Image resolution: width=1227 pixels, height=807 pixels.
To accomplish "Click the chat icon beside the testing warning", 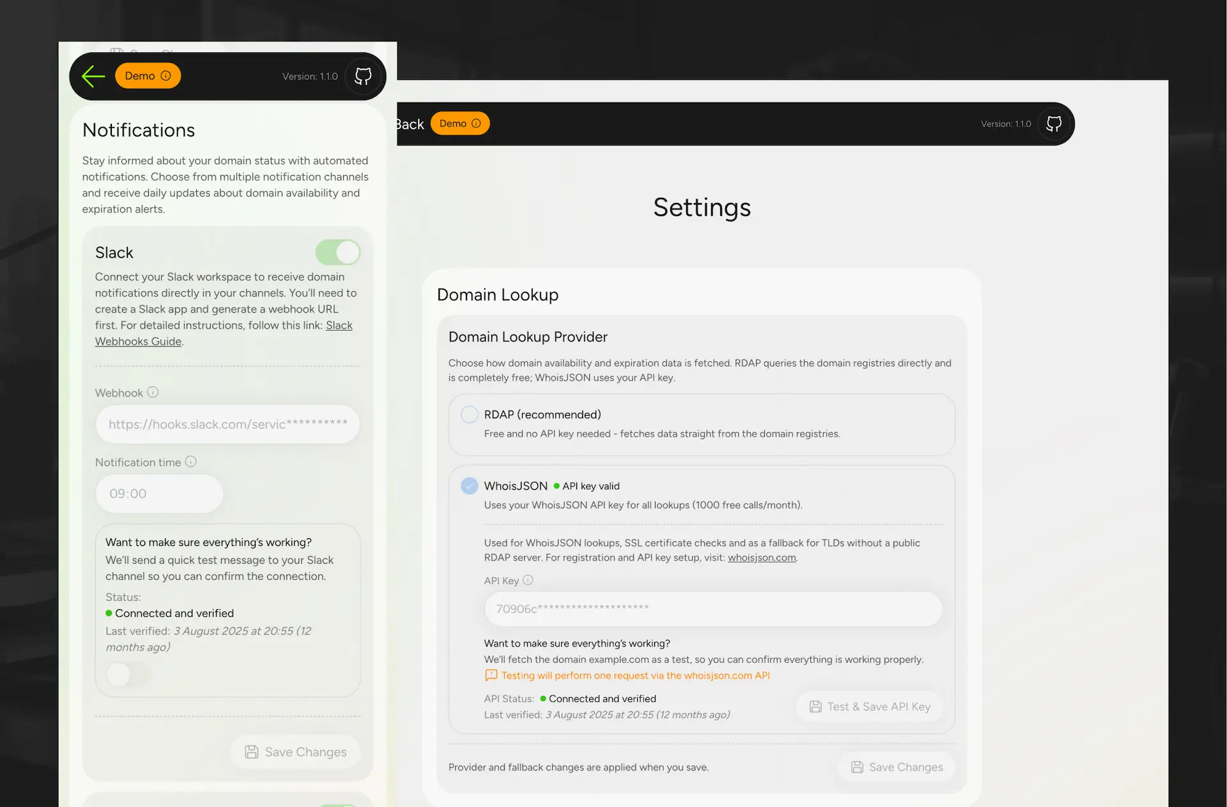I will (x=491, y=675).
